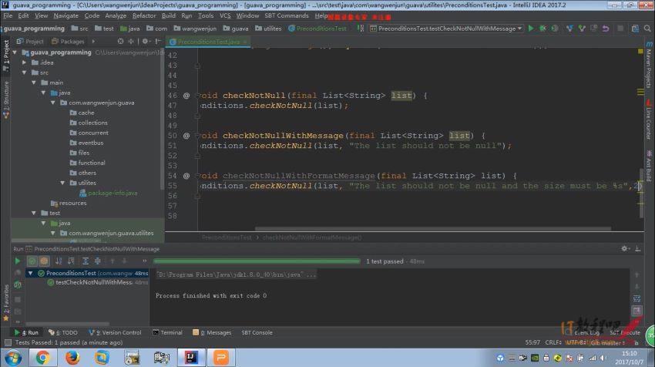Open the Navigate menu
Screen dimensions: 655x367
65,15
